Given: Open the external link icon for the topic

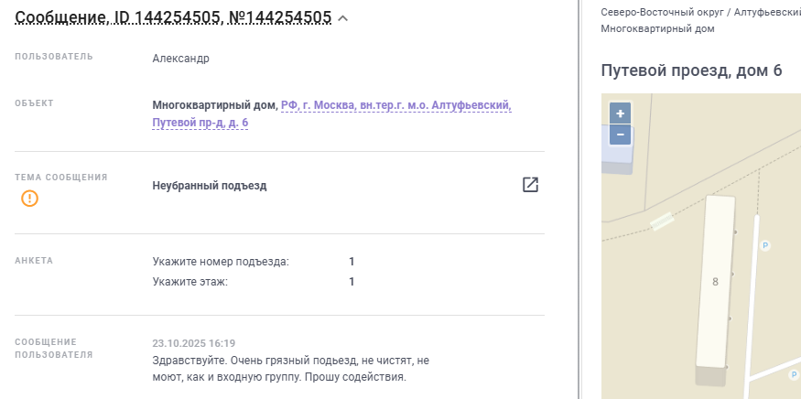Looking at the screenshot, I should (530, 185).
